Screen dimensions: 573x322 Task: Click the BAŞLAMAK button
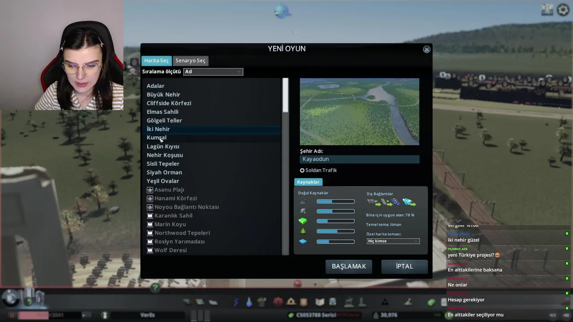point(349,267)
